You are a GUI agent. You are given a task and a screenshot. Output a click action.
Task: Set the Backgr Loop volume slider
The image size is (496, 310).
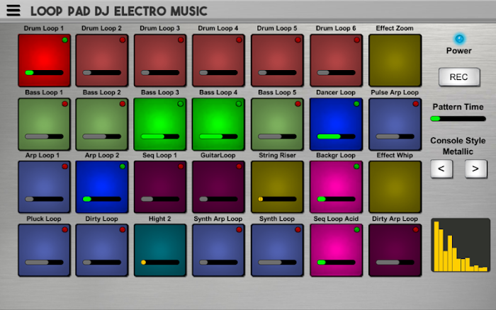336,199
